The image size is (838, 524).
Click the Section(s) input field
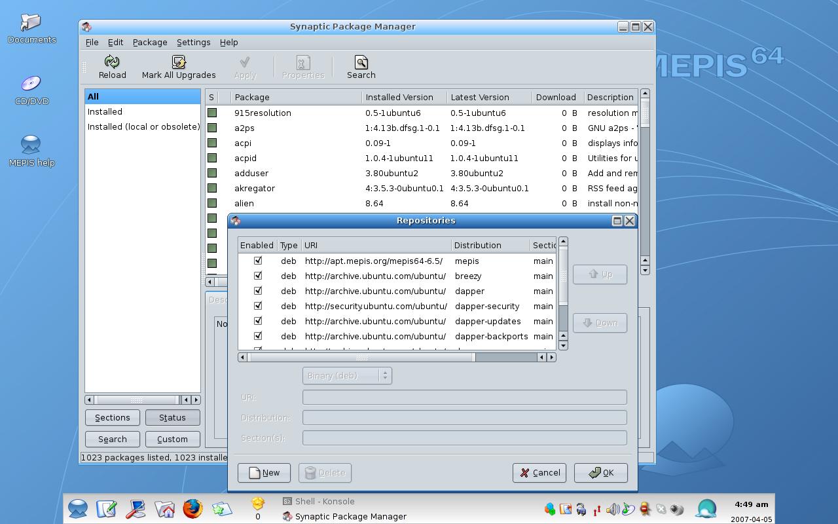tap(464, 438)
